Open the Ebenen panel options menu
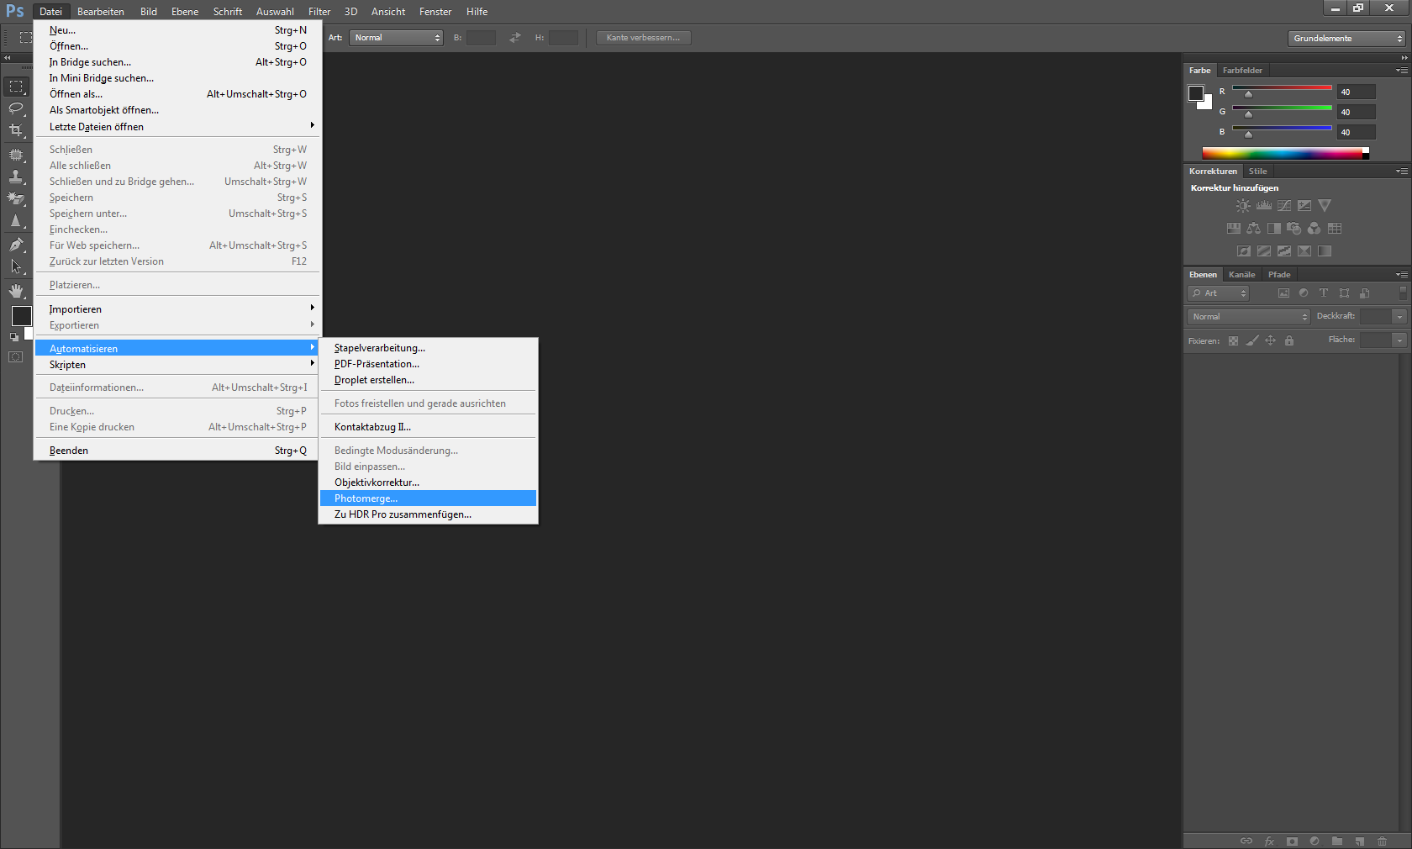Viewport: 1412px width, 849px height. (1402, 275)
